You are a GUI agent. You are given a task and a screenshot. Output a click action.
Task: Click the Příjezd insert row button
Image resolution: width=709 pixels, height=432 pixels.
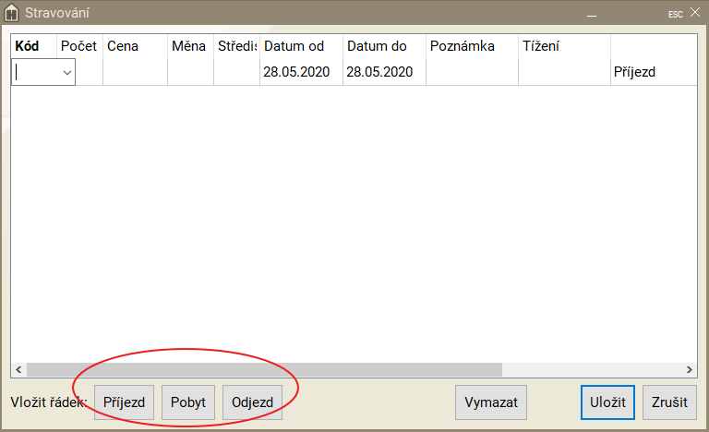pyautogui.click(x=124, y=402)
